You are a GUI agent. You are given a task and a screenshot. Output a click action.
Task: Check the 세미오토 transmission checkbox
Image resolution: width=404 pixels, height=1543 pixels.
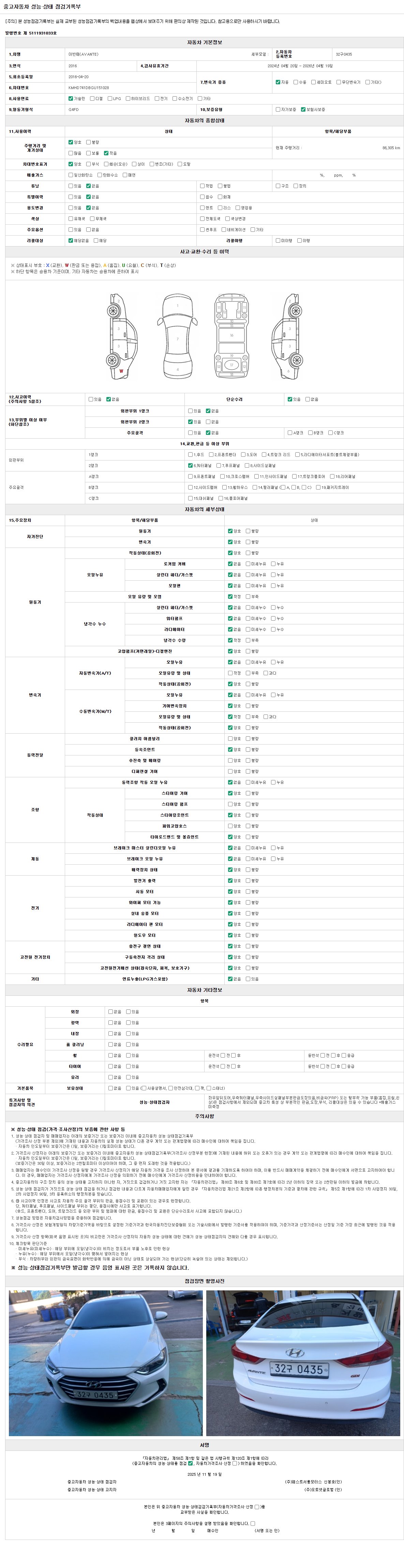pos(314,82)
